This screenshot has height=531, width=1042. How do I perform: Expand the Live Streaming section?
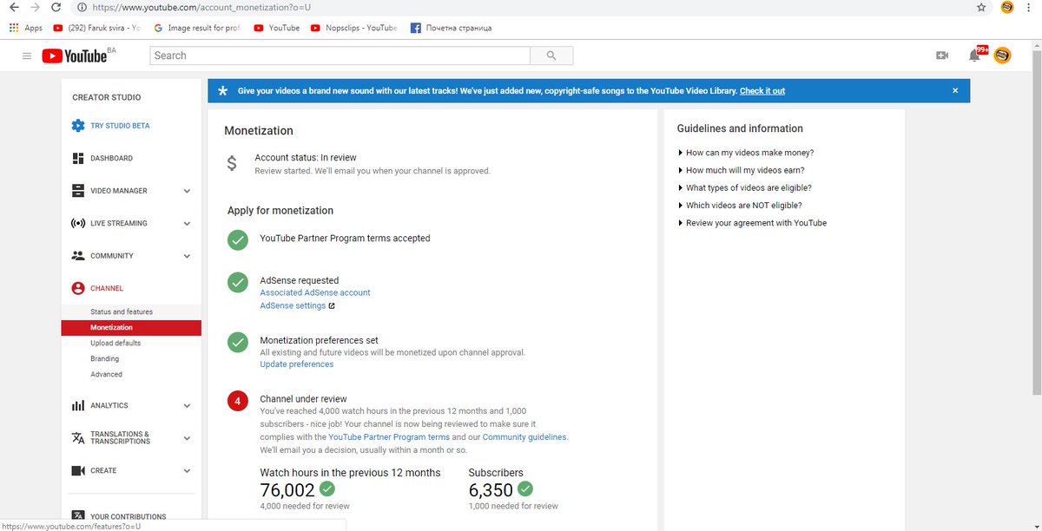click(x=187, y=223)
